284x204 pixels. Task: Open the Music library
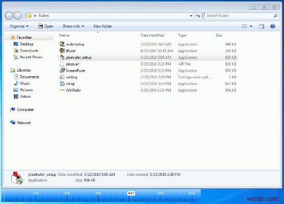click(25, 83)
